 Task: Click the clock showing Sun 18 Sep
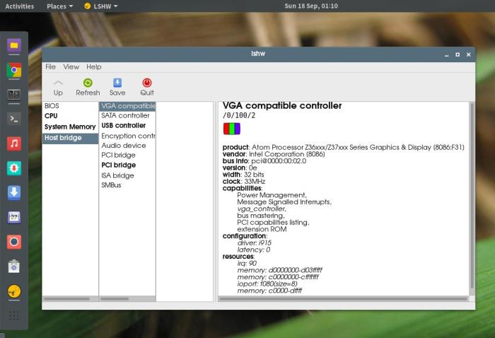pos(311,6)
